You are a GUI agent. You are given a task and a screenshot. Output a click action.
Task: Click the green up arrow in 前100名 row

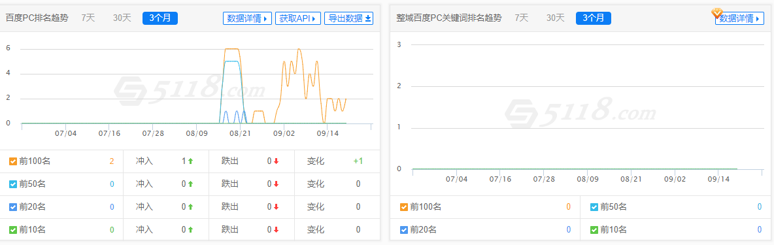pos(190,161)
